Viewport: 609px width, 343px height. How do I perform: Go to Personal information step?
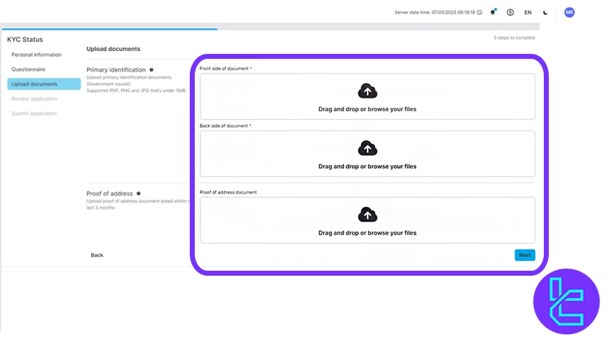pyautogui.click(x=36, y=55)
